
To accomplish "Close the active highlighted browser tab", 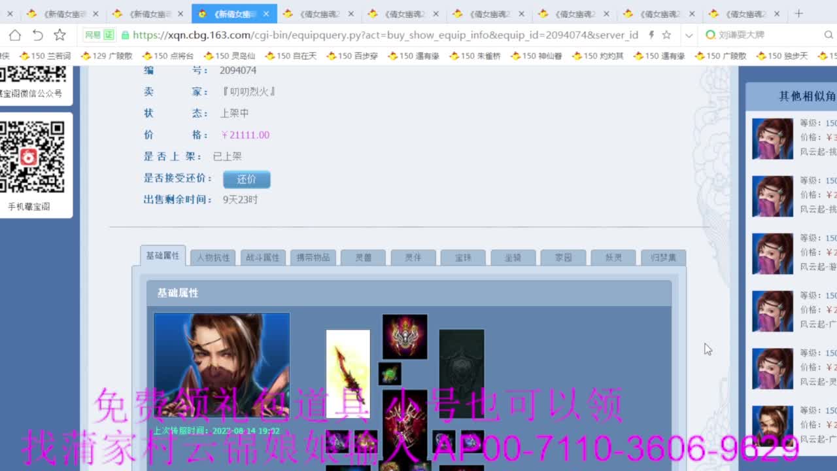I will (266, 14).
